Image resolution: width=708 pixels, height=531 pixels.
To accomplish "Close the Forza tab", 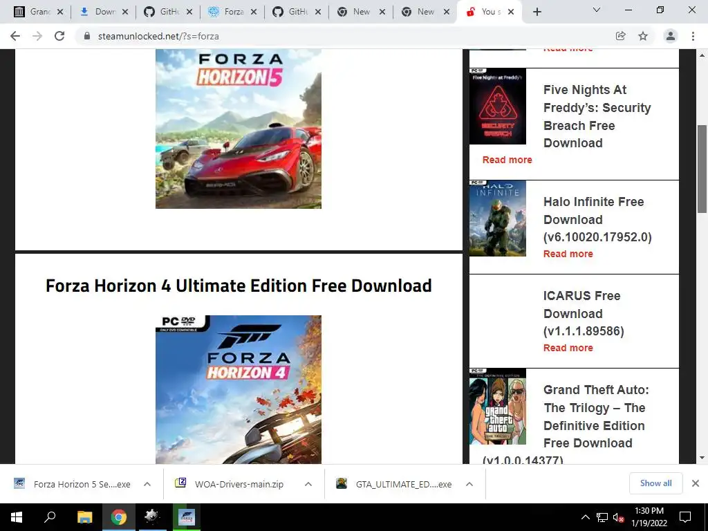I will pos(254,12).
